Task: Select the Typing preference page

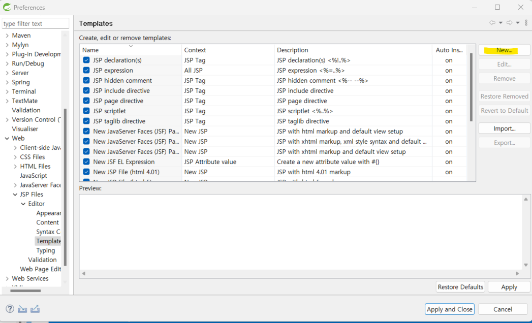Action: pos(45,250)
